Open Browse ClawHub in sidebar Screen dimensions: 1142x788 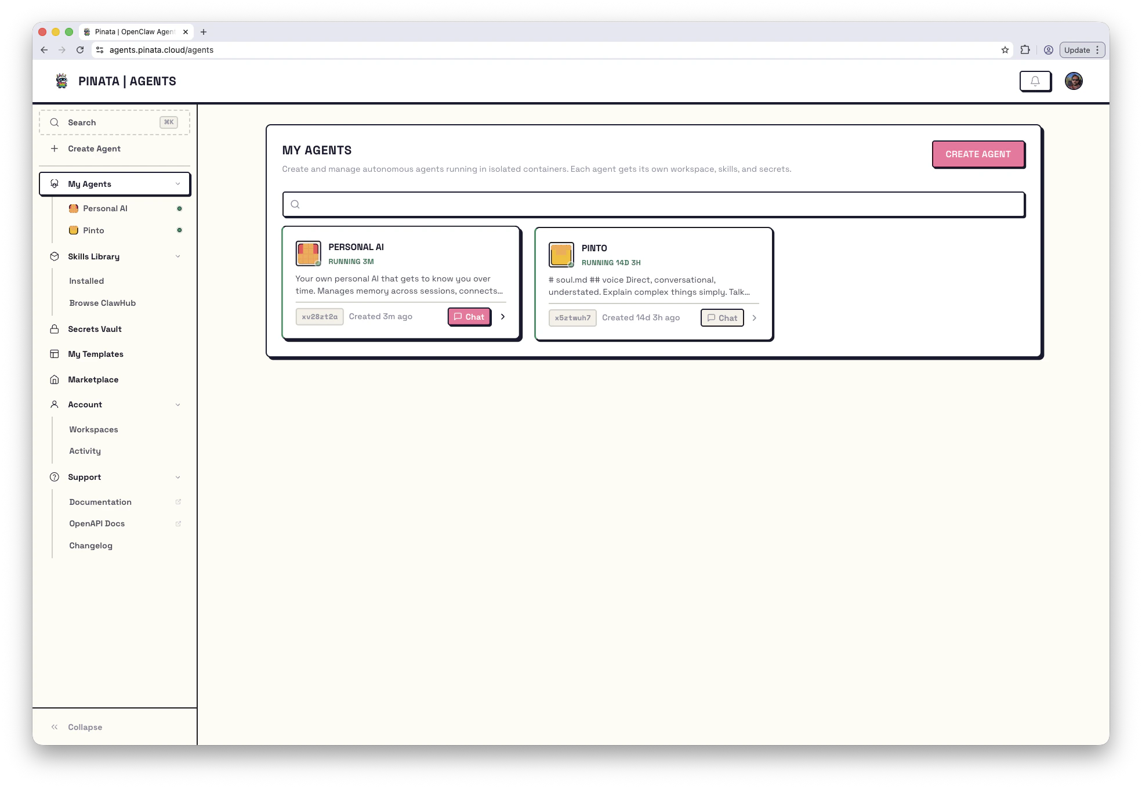(102, 303)
